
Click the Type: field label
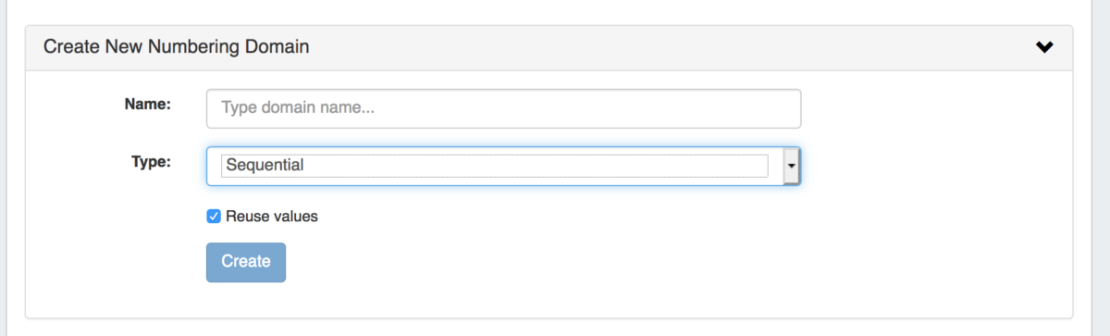tap(152, 161)
